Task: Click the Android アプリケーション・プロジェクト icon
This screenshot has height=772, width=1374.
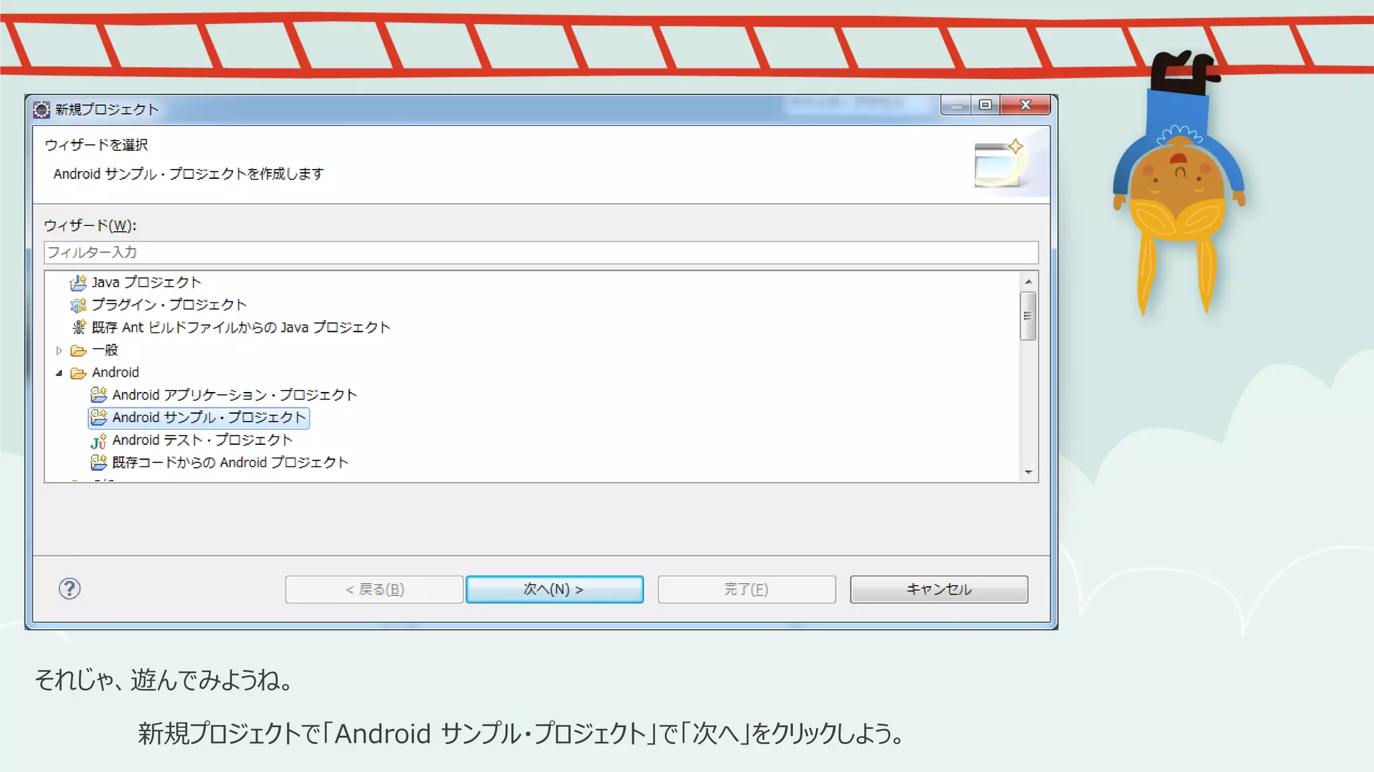Action: [99, 395]
